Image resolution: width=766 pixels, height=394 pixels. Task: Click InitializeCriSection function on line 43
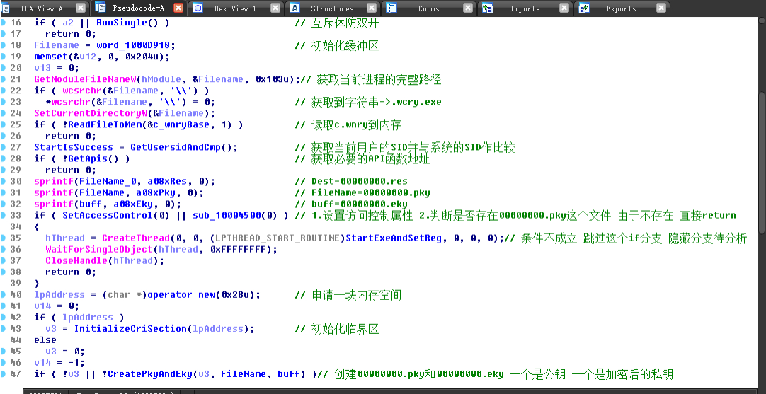(x=131, y=329)
